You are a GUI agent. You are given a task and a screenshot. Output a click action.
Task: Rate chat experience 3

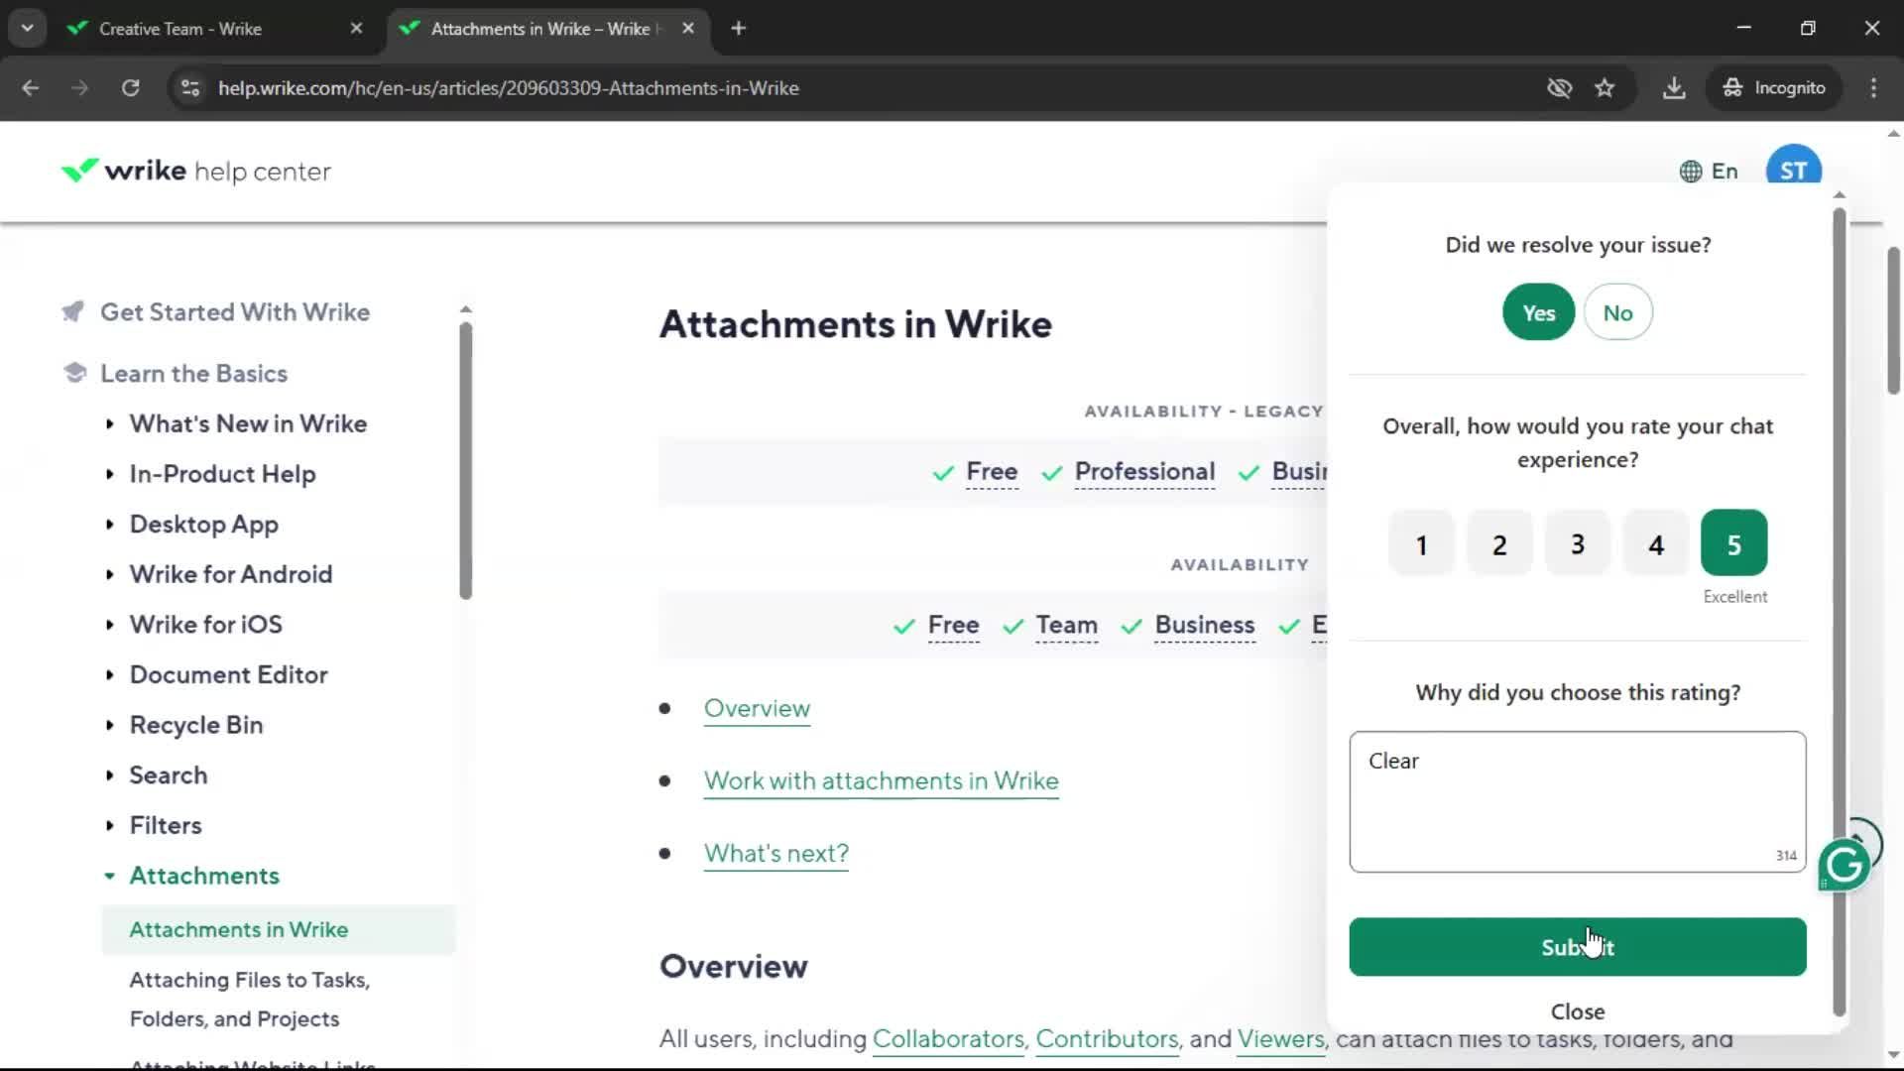coord(1578,544)
